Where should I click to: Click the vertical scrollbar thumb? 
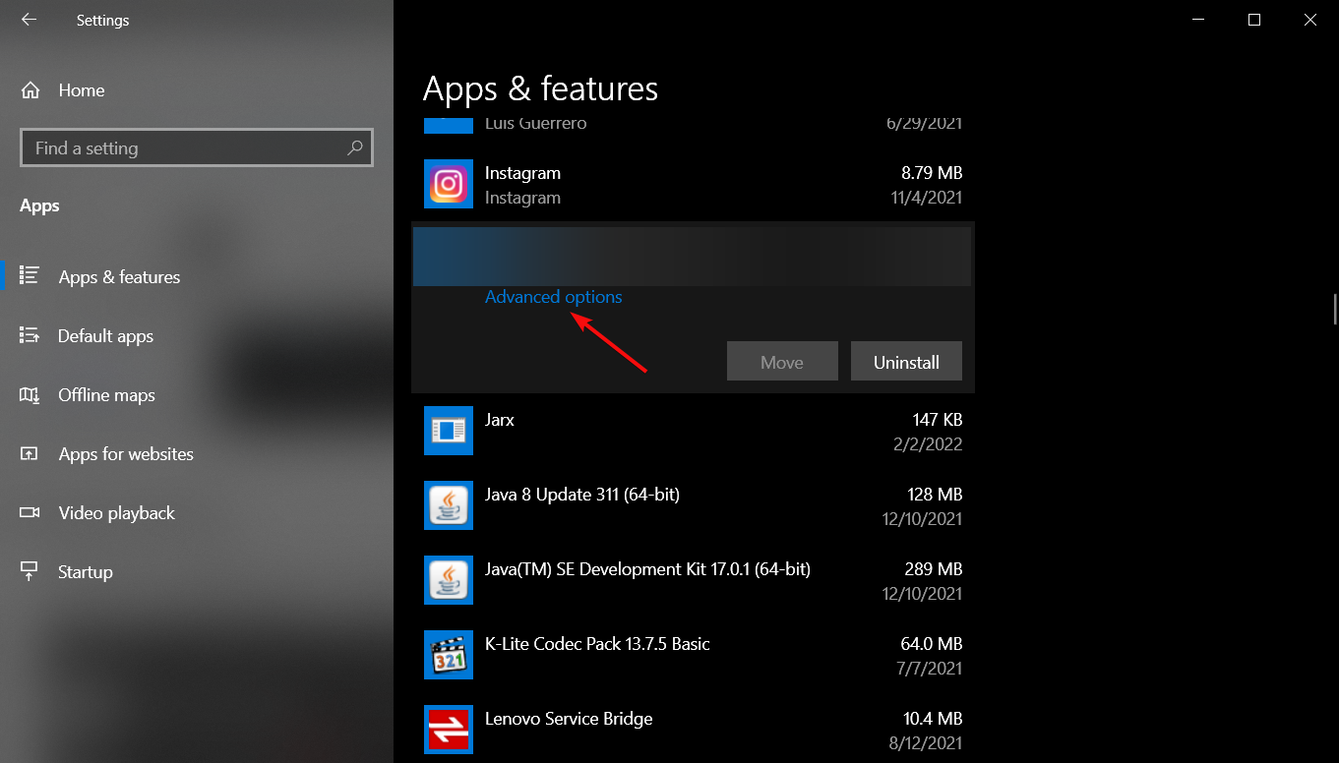click(1334, 308)
